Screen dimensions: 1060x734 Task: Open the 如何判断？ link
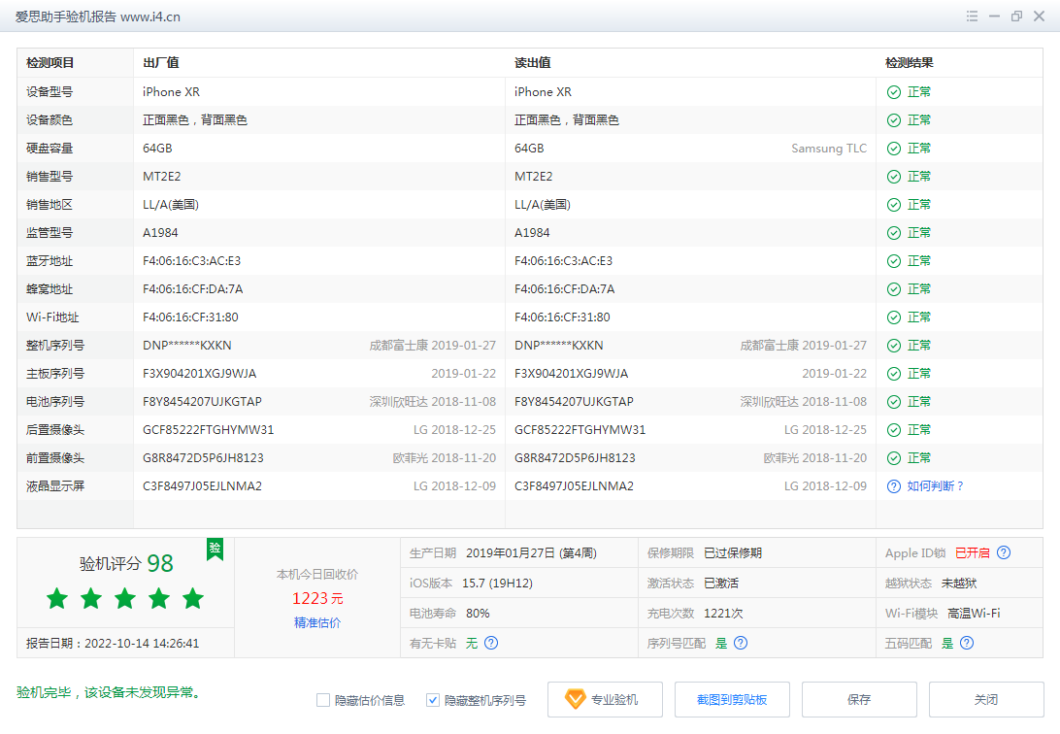[935, 486]
